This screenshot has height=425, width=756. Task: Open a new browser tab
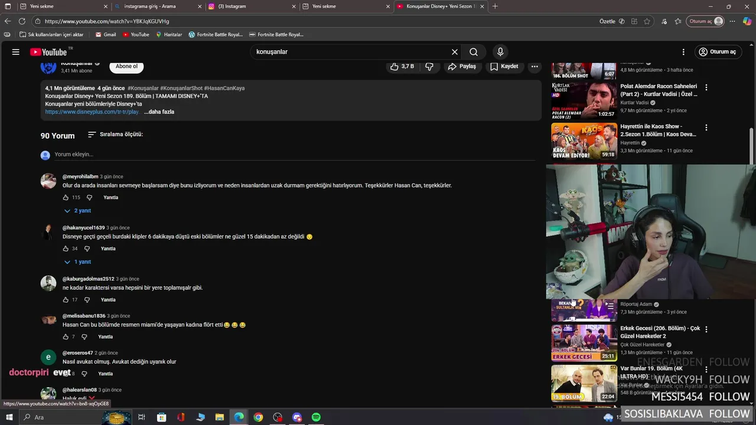(x=495, y=6)
